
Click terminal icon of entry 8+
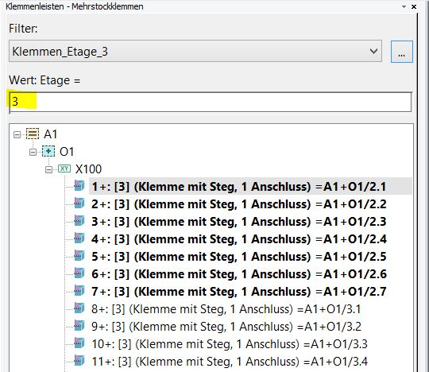click(79, 308)
